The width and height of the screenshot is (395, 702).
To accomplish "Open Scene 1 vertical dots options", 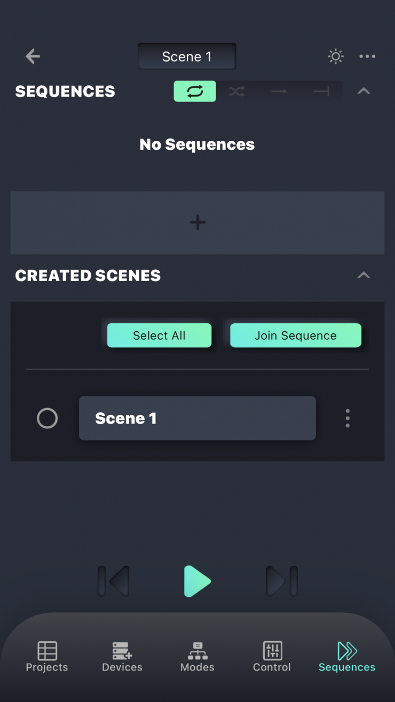I will click(347, 418).
